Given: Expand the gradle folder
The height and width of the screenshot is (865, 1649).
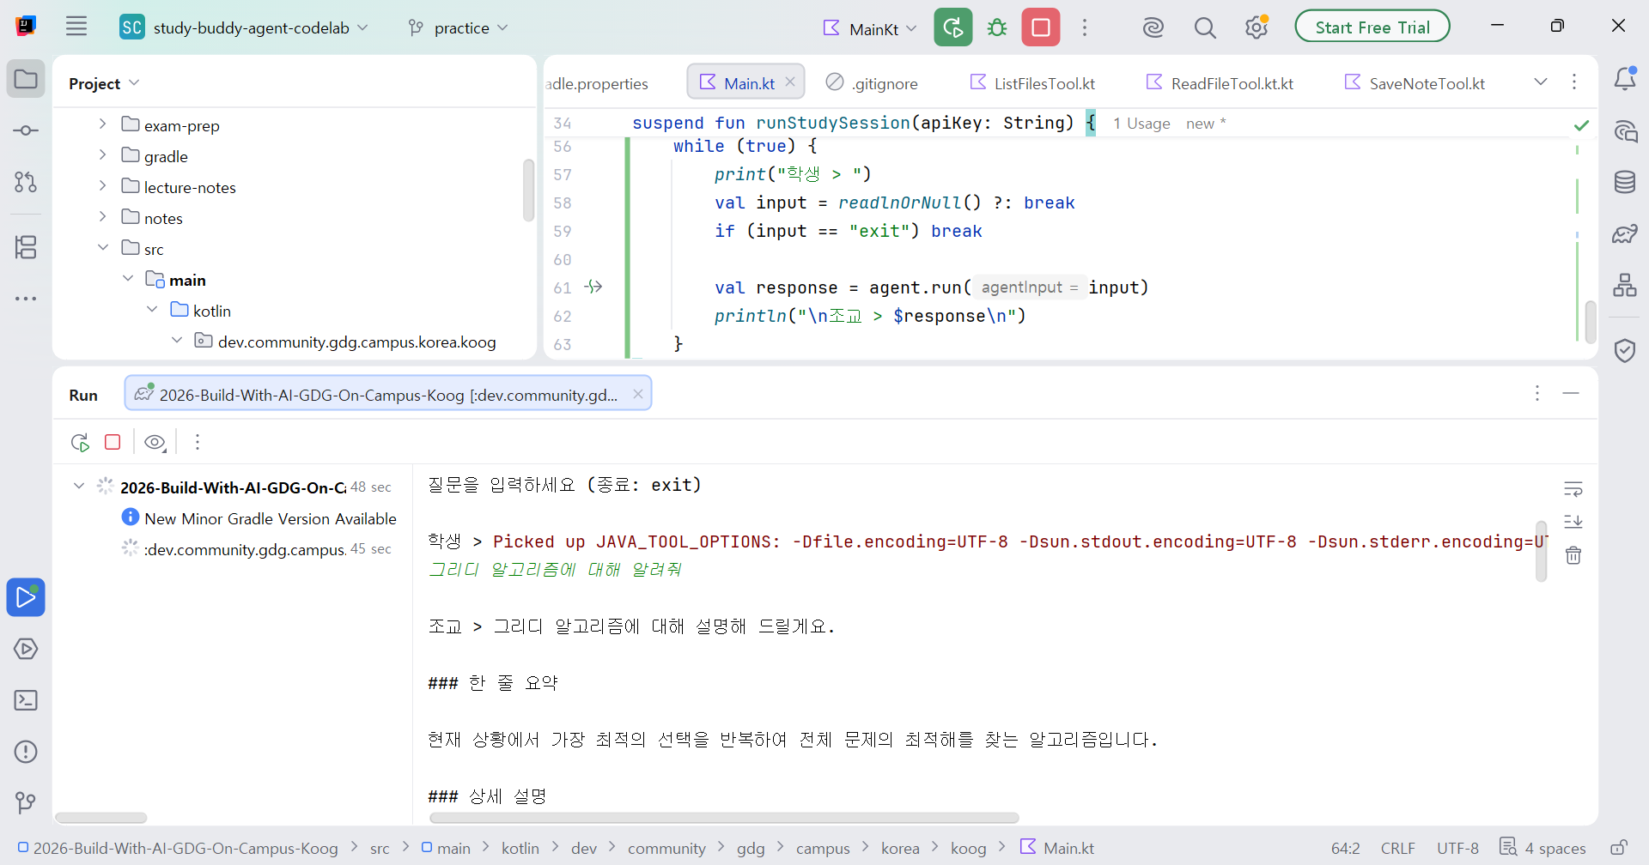Looking at the screenshot, I should coord(102,155).
